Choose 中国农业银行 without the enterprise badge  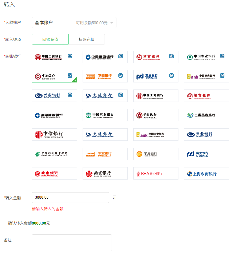pyautogui.click(x=105, y=115)
